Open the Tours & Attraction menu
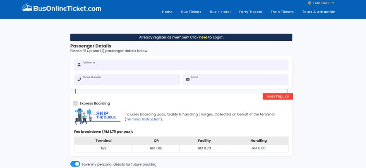 318,12
